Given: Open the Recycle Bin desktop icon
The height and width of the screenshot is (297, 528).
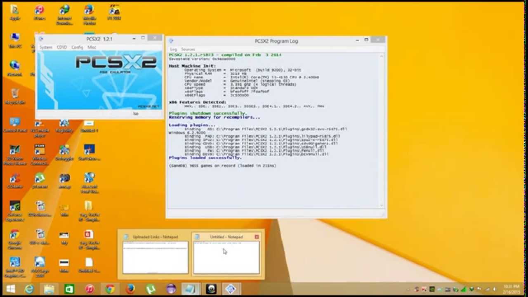Looking at the screenshot, I should tap(15, 97).
